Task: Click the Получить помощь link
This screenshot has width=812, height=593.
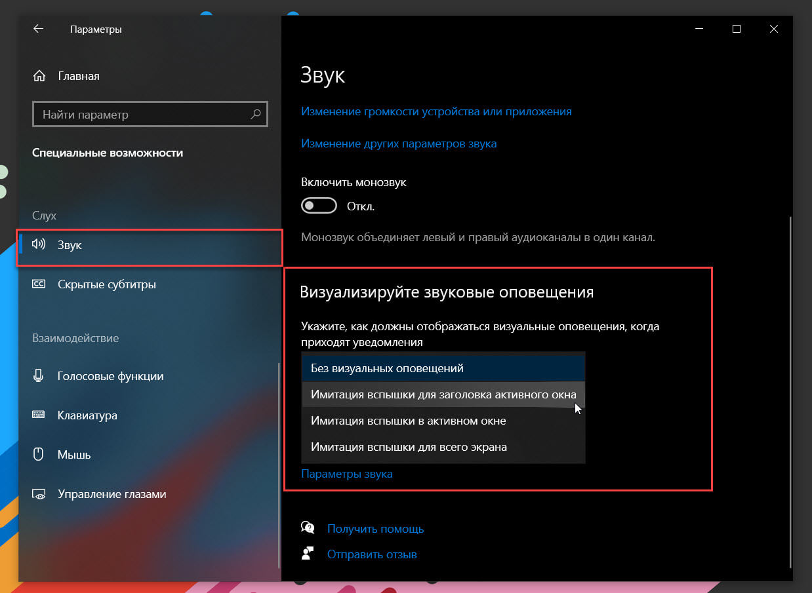Action: click(375, 528)
